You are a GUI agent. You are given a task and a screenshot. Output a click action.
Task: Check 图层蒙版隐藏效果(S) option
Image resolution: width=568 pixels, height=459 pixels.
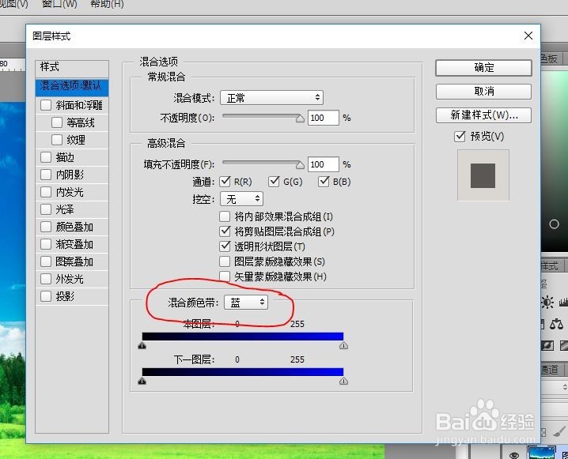click(x=225, y=261)
